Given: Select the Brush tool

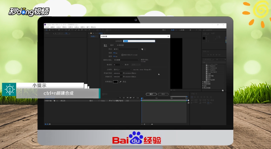Looking at the screenshot, I should pyautogui.click(x=76, y=30).
